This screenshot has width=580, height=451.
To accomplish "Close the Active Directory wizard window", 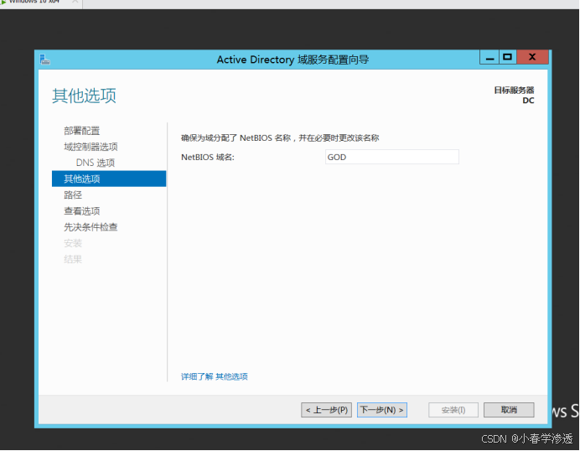I will 532,57.
